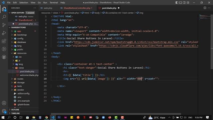Image resolution: width=213 pixels, height=120 pixels.
Task: Open the .env file
Action: coord(19,97)
